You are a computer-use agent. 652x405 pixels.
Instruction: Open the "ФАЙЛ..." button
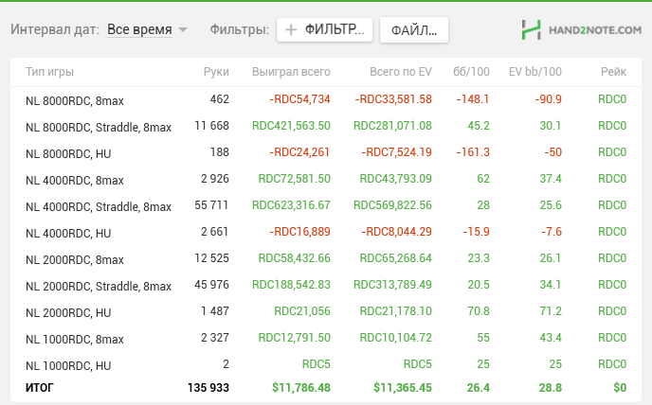(414, 30)
